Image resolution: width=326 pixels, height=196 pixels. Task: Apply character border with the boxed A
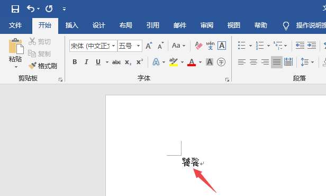222,46
